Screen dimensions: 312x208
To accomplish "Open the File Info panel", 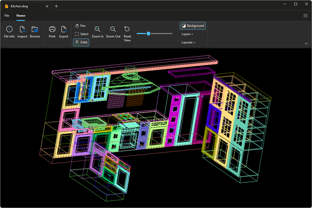I will (x=9, y=32).
